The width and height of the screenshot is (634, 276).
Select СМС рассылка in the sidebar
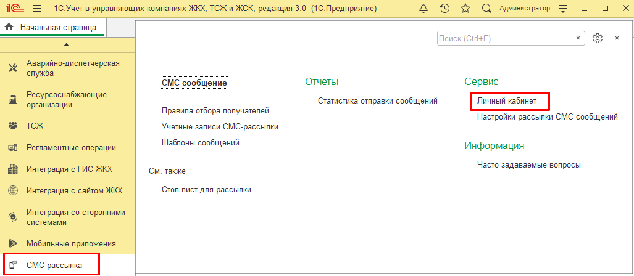(x=54, y=266)
